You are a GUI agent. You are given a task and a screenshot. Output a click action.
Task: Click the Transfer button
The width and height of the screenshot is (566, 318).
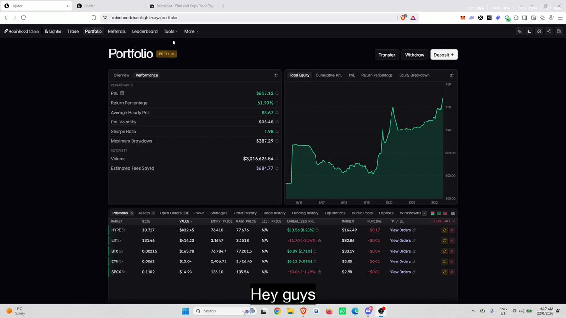tap(387, 55)
